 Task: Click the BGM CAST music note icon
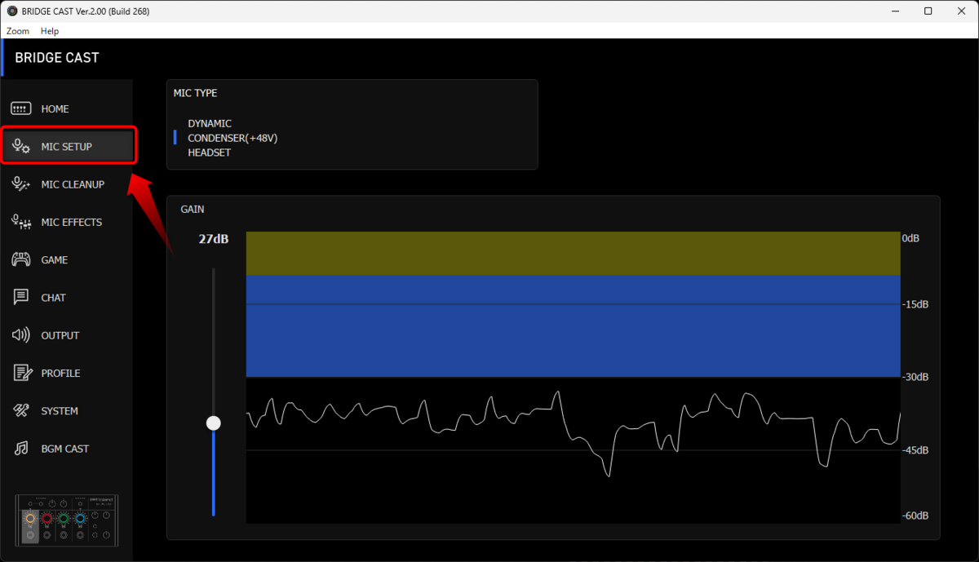tap(22, 449)
